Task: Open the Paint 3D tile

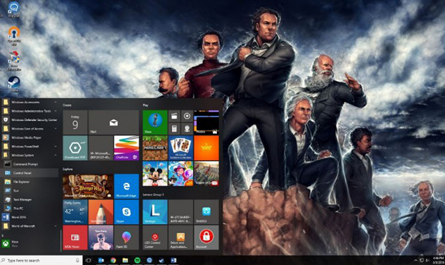Action: [127, 237]
